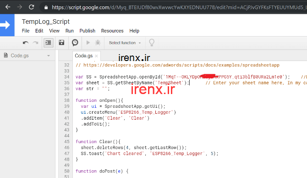Click the var str declaration line
This screenshot has width=307, height=178.
(93, 89)
